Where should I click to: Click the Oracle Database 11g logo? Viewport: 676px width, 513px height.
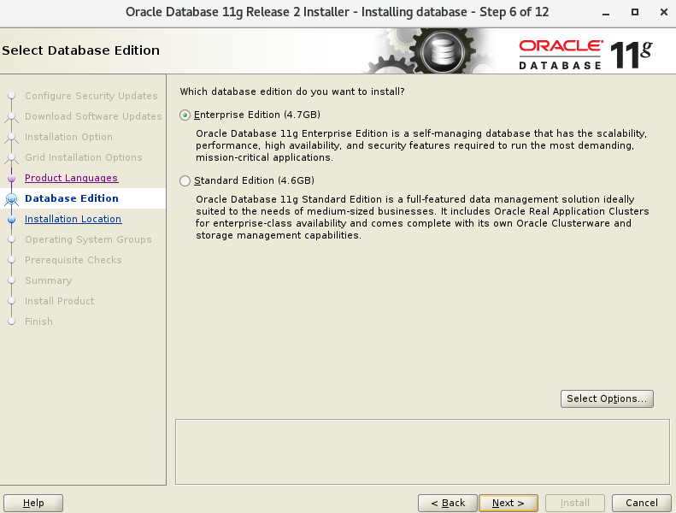point(585,55)
